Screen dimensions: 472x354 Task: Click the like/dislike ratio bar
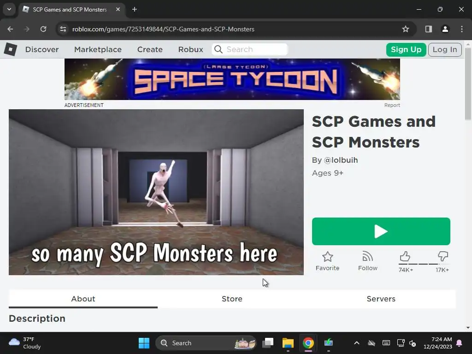pos(424,264)
